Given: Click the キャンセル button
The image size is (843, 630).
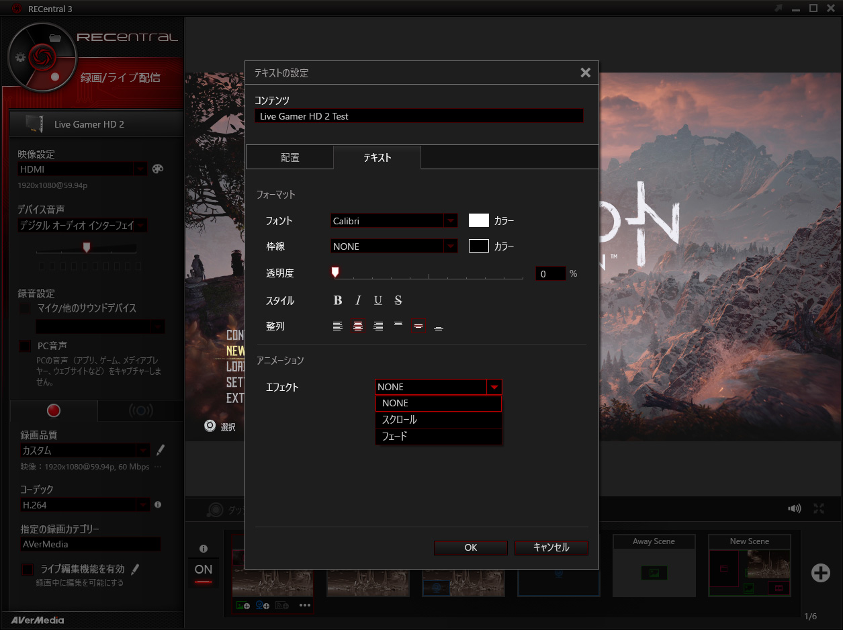Looking at the screenshot, I should click(551, 547).
